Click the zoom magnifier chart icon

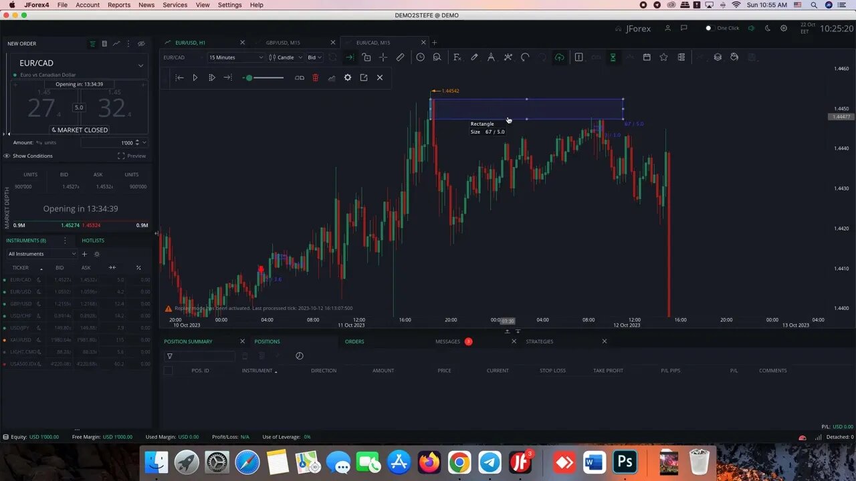point(437,57)
